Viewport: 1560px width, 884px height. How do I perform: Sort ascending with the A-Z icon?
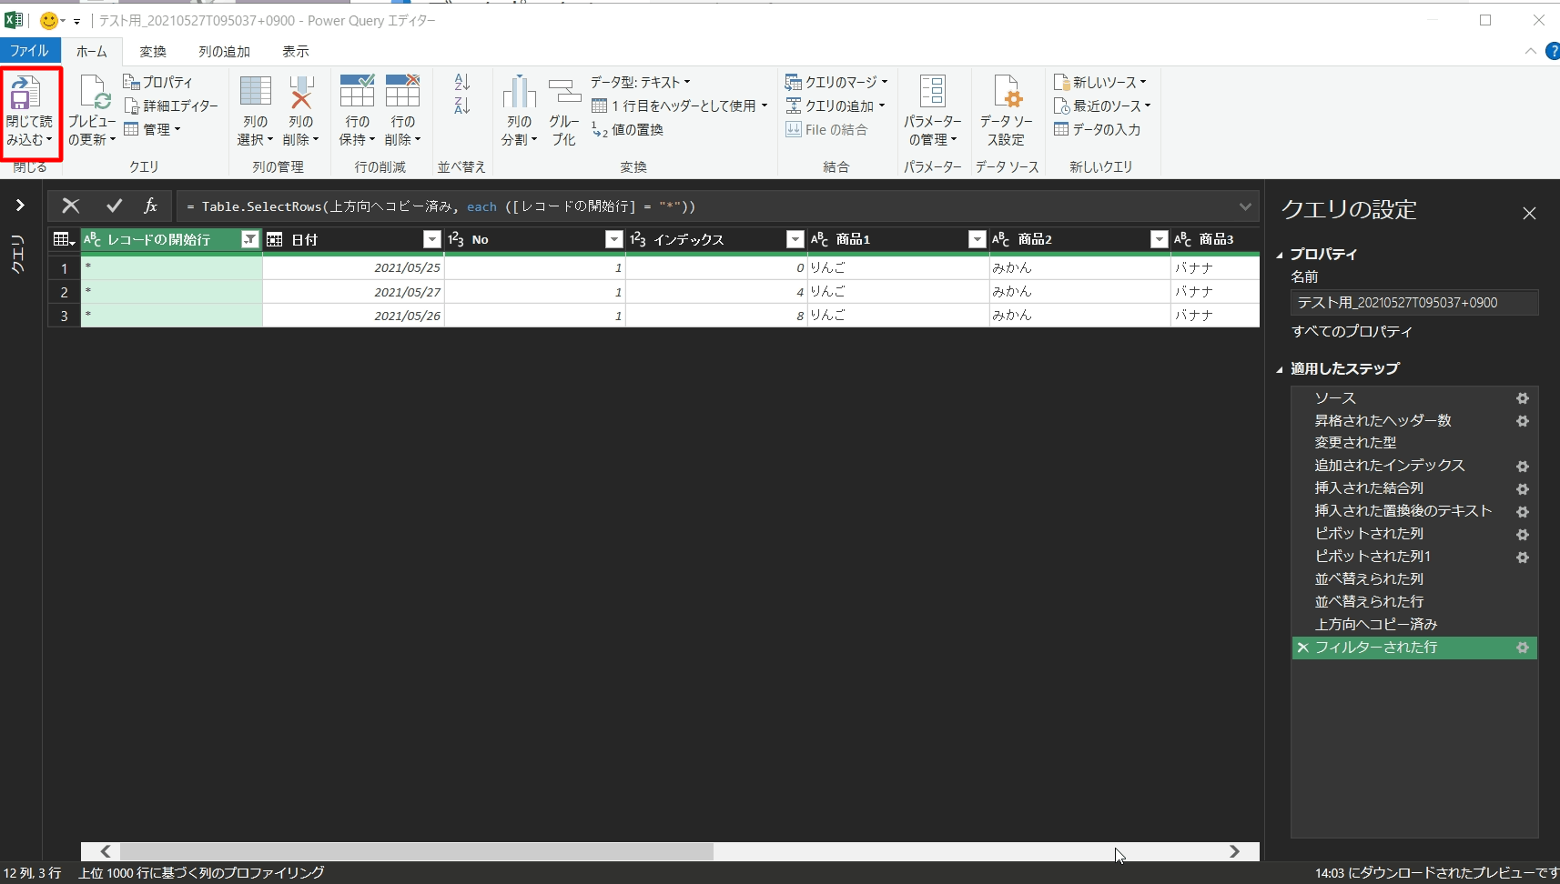pyautogui.click(x=461, y=83)
